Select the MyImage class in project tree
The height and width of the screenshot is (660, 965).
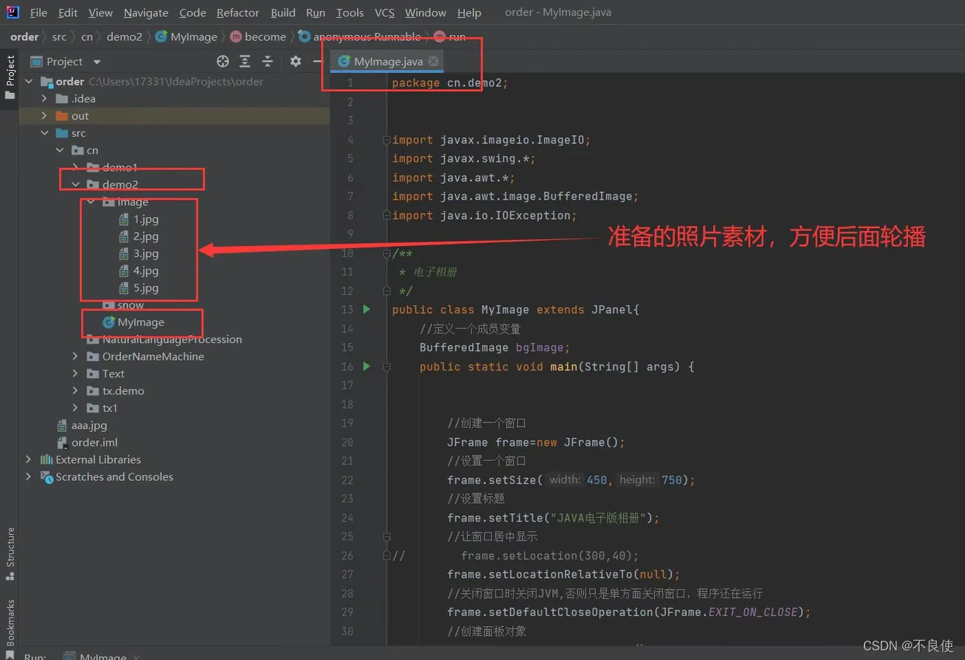134,322
